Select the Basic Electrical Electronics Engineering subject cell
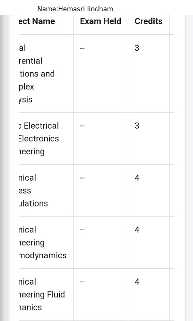Image resolution: width=193 pixels, height=321 pixels. (46, 139)
